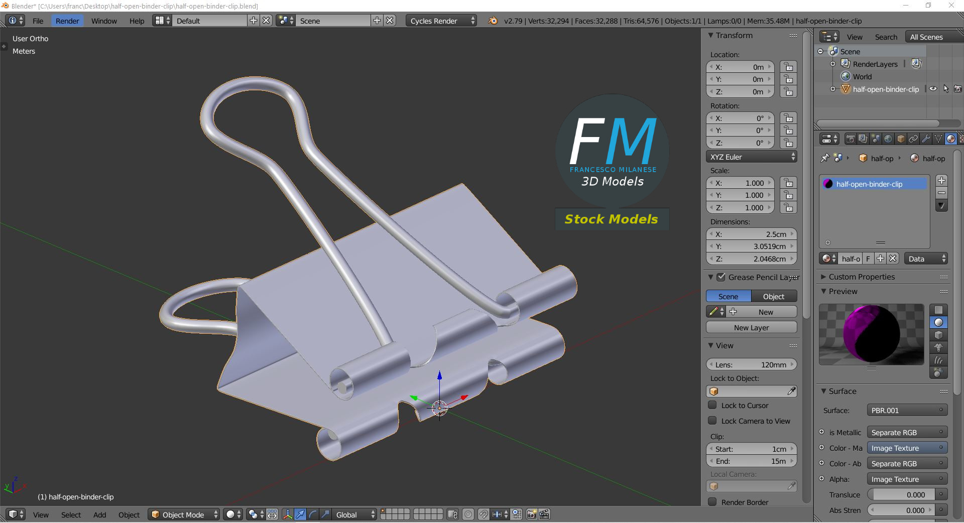Toggle snap magnet icon in header
This screenshot has height=523, width=964.
483,514
